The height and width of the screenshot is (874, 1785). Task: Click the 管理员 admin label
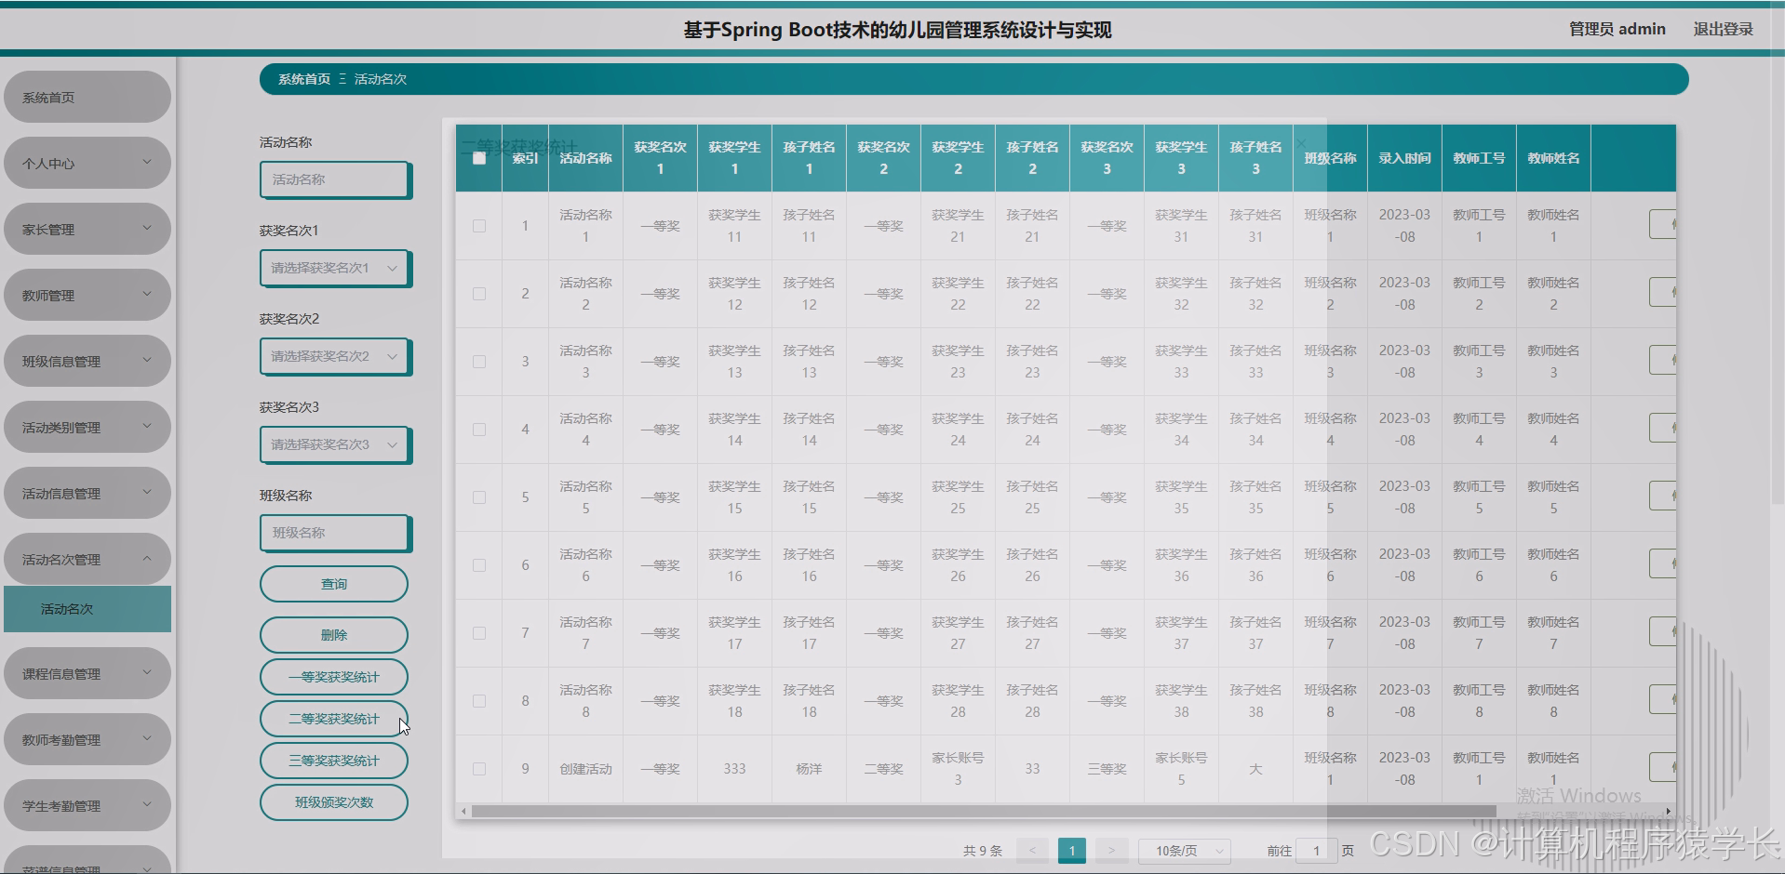1617,29
